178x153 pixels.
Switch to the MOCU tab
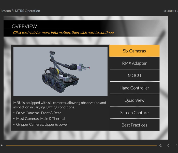tap(134, 75)
